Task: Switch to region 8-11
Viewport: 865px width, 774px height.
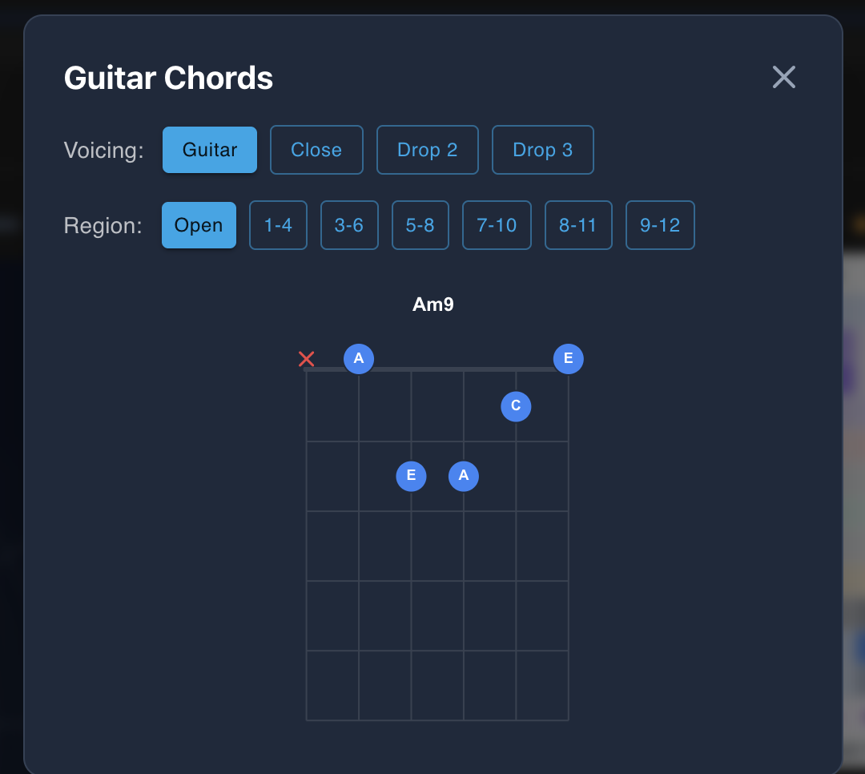Action: [x=578, y=225]
